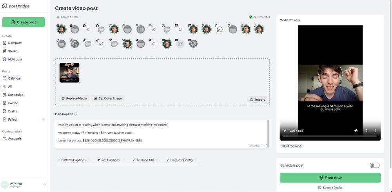Seek on the video progress bar
392x192 pixels.
coord(330,136)
